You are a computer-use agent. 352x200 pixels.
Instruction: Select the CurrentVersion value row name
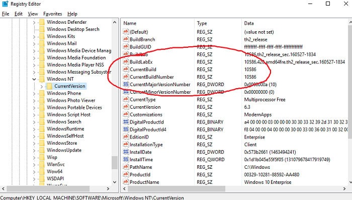click(145, 107)
